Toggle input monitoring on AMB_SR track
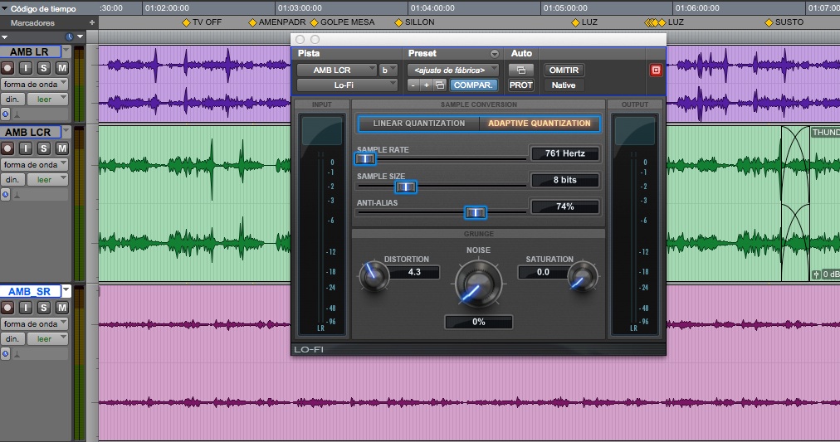Viewport: 840px width, 442px height. point(26,308)
